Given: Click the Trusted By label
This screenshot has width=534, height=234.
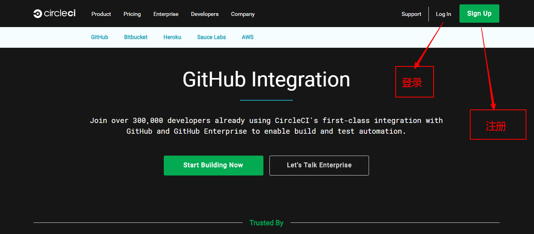Looking at the screenshot, I should [x=266, y=223].
